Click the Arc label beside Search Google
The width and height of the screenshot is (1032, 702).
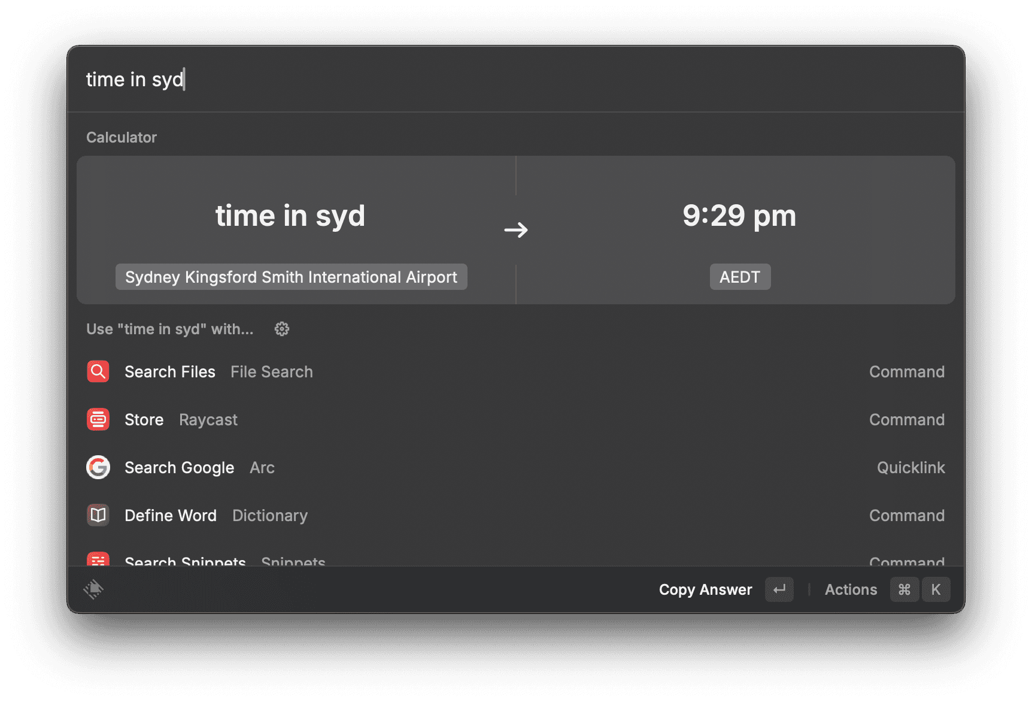point(262,468)
